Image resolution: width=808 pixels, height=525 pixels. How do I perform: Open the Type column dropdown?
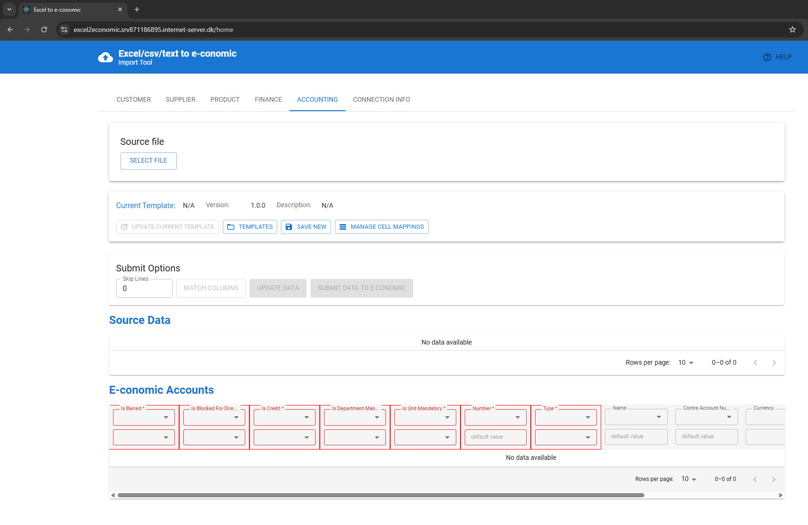566,417
